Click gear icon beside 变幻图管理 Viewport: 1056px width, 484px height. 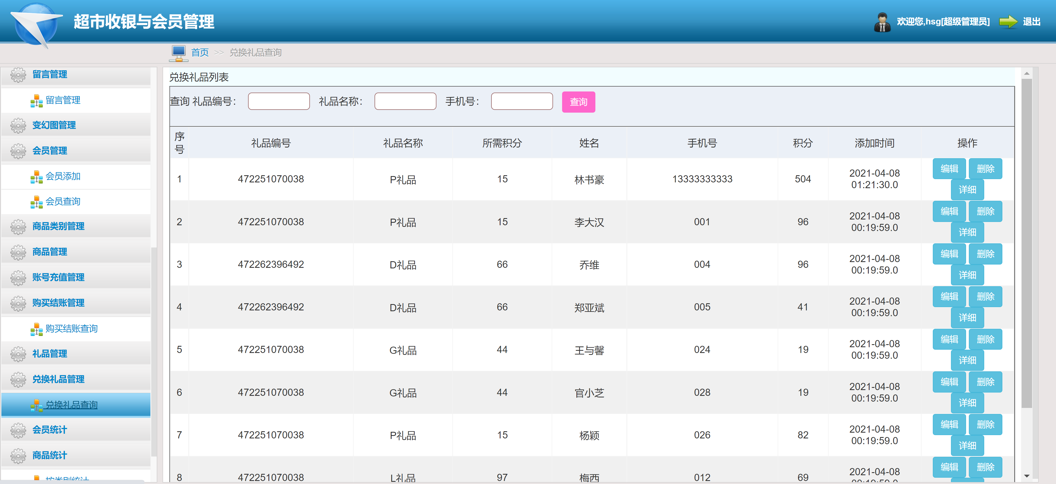[x=18, y=125]
